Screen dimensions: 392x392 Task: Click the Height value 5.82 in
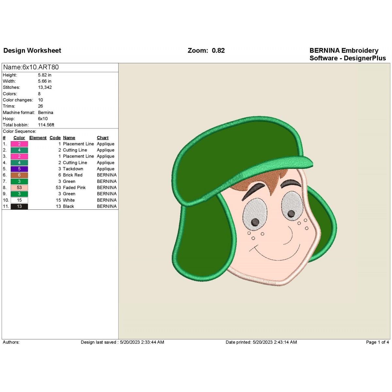pos(45,75)
